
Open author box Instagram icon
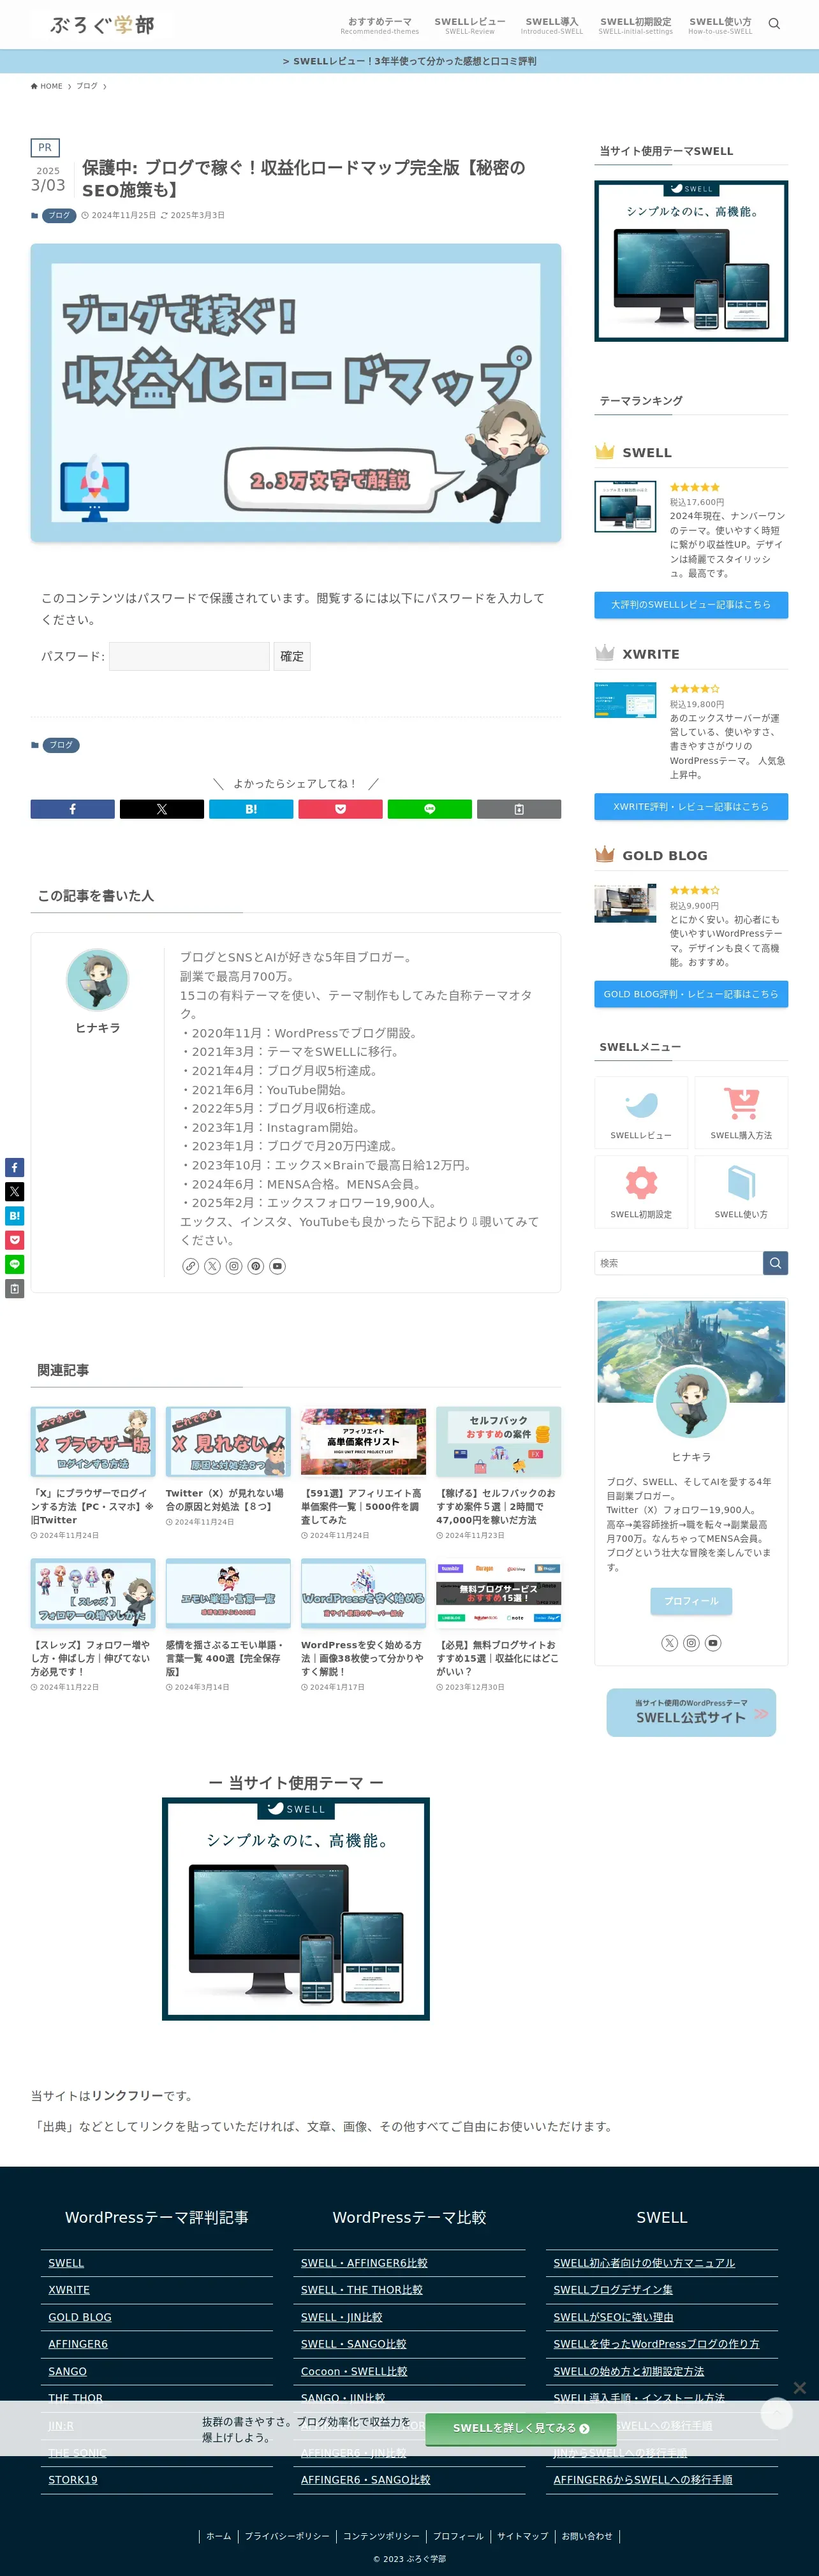coord(234,1266)
